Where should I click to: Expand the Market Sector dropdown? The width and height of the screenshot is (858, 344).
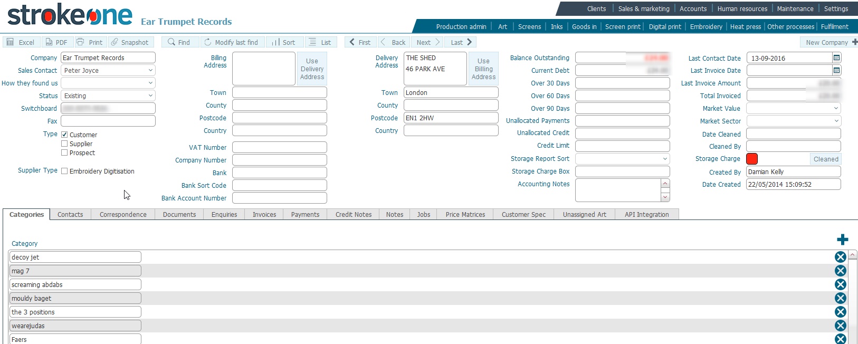(x=836, y=121)
